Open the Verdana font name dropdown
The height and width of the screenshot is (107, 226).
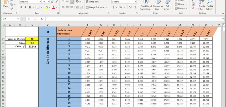pyautogui.click(x=40, y=2)
